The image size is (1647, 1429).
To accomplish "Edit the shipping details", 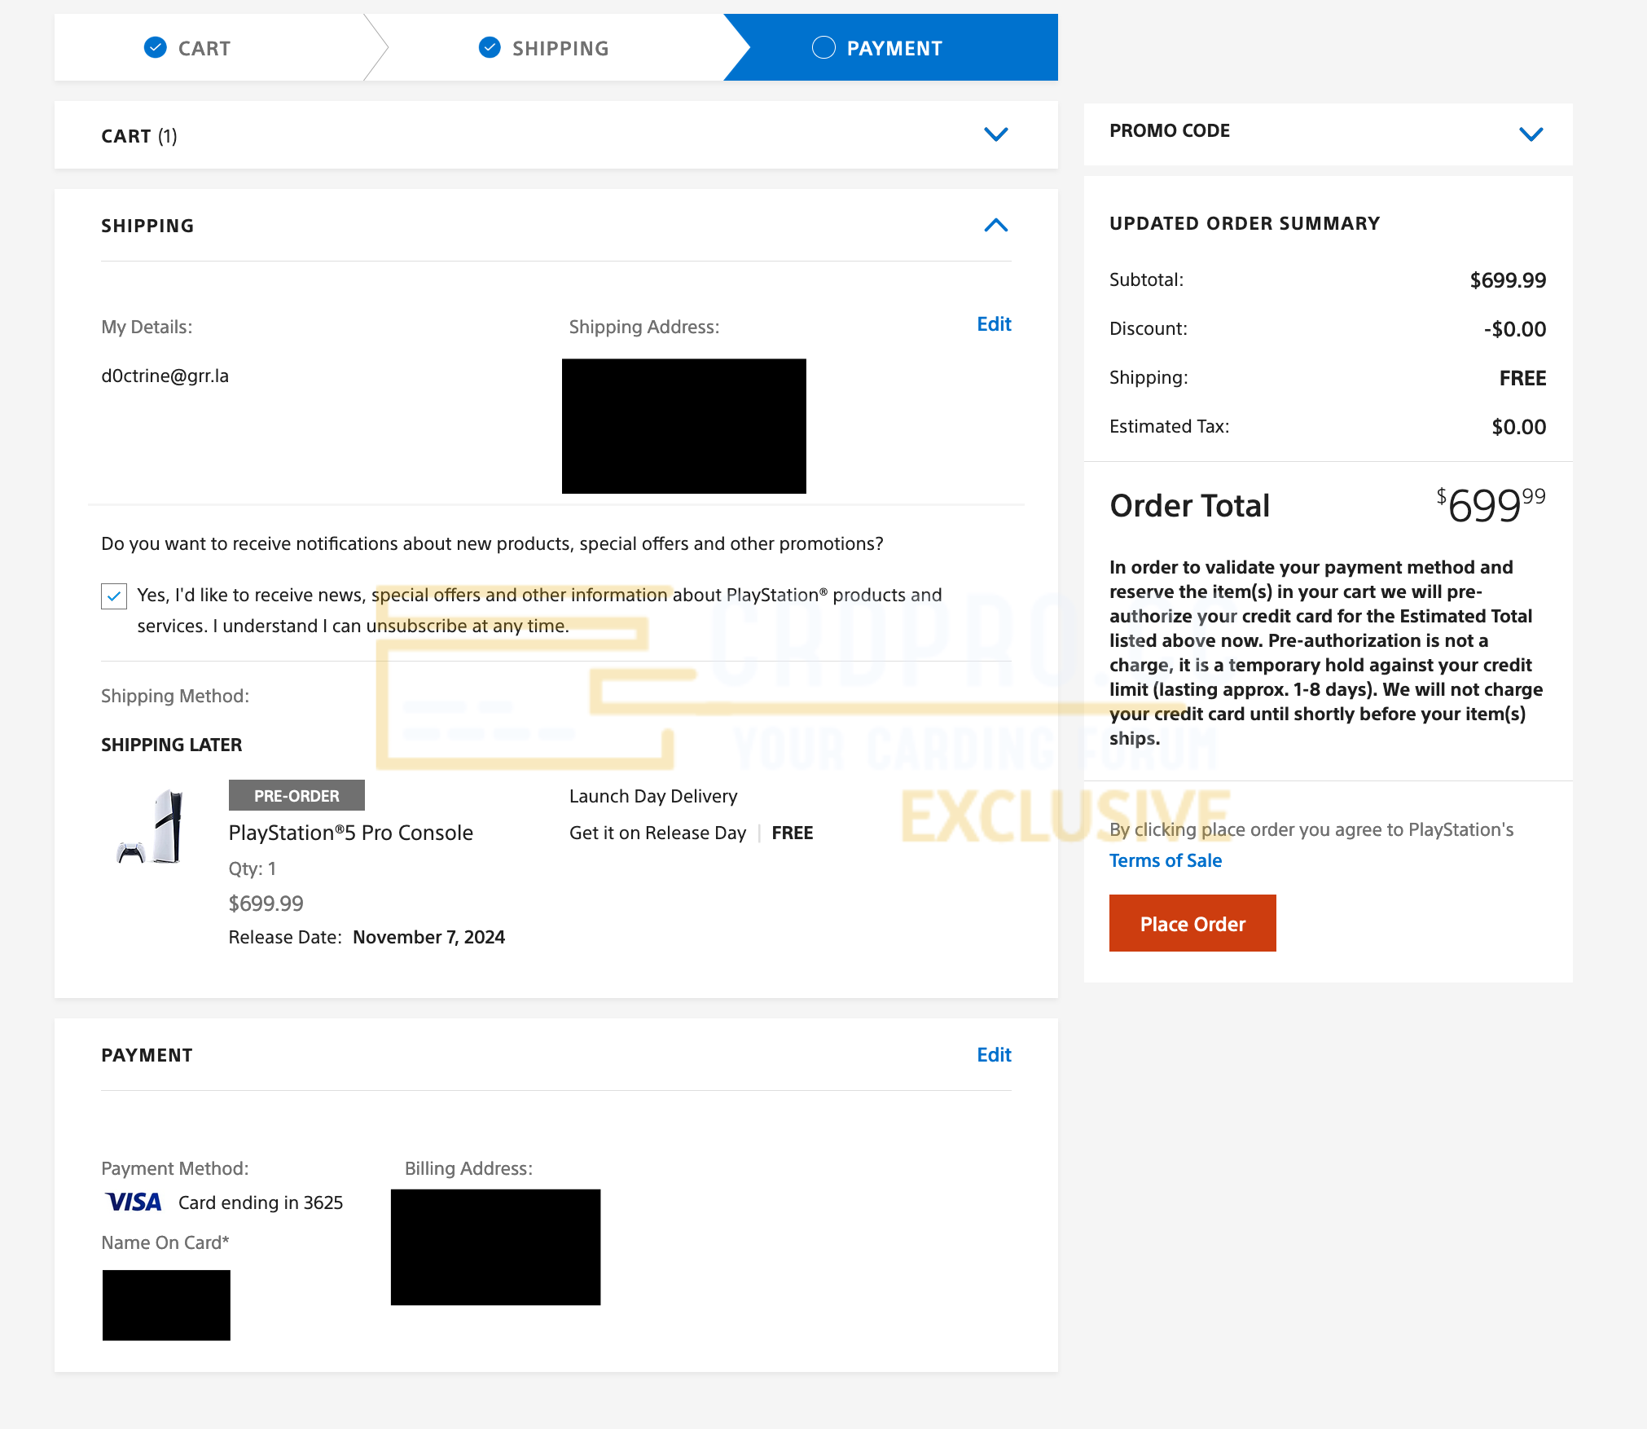I will pos(992,323).
